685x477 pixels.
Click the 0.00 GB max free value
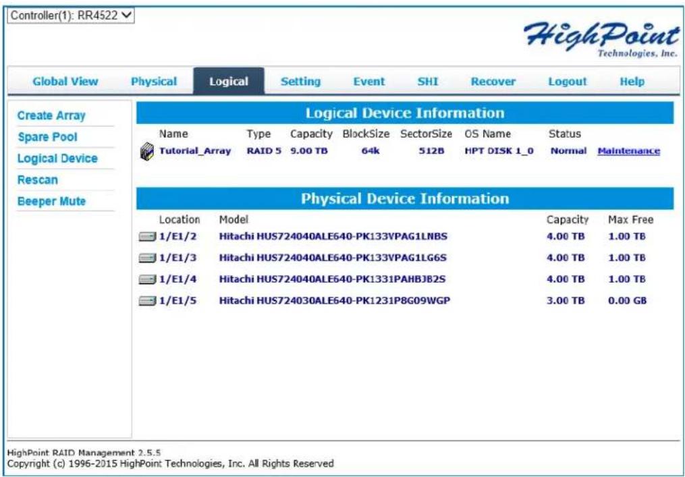coord(628,301)
